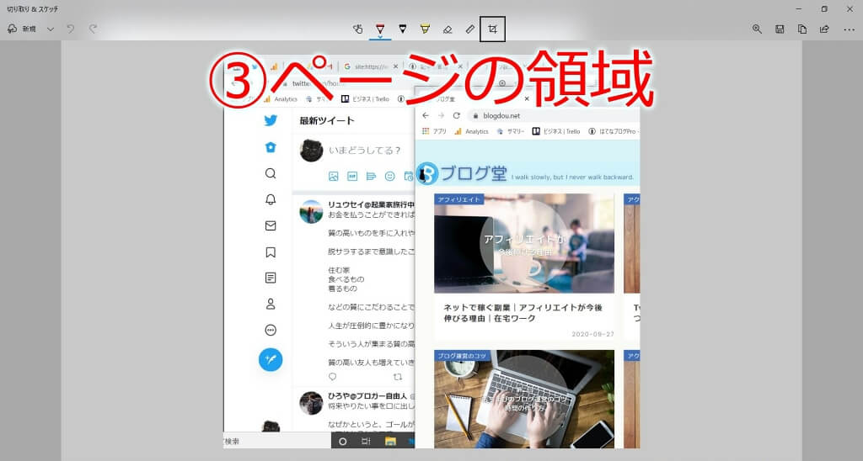Close the ブログ堂 browser tab
This screenshot has height=461, width=863.
(527, 99)
